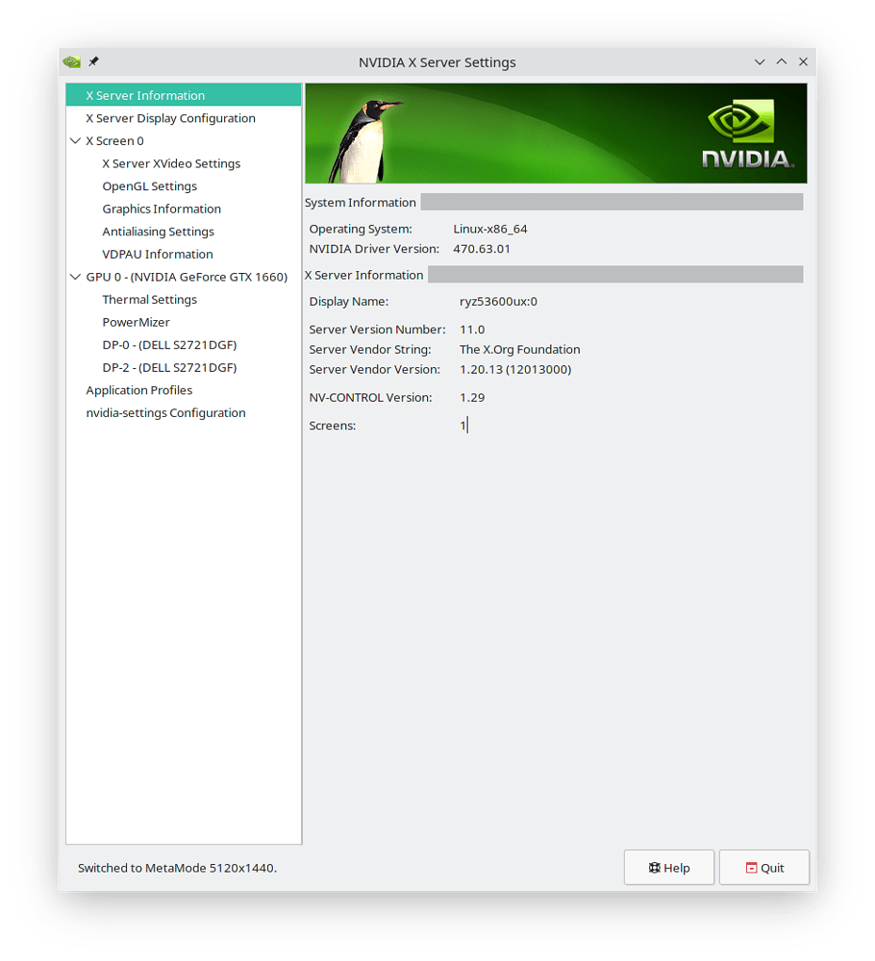Select X Server XVideo Settings in the sidebar
The width and height of the screenshot is (875, 961).
click(x=171, y=163)
